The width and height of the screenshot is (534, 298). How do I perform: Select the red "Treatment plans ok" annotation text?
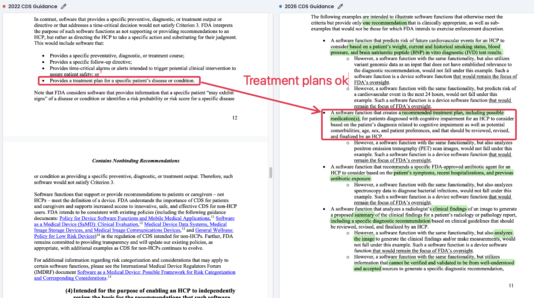coord(296,81)
